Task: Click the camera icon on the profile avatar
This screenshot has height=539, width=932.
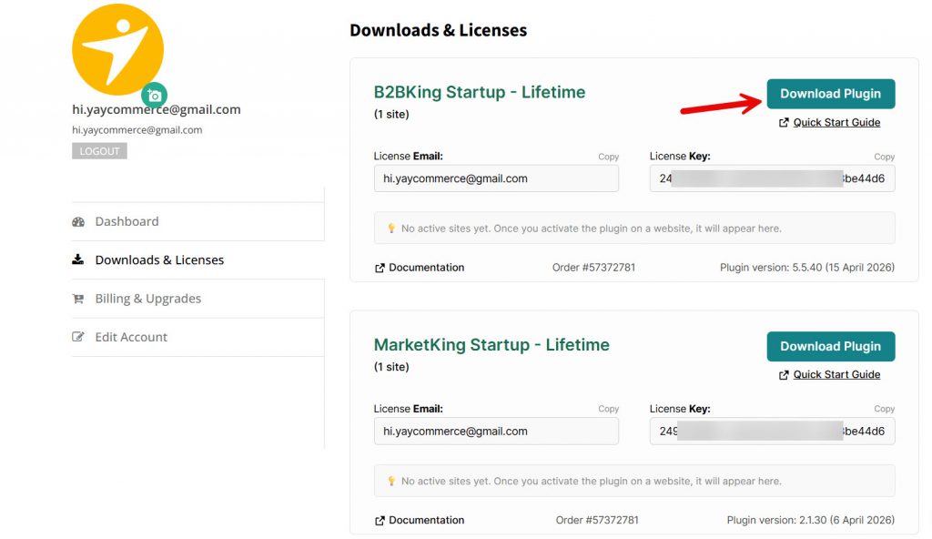Action: tap(154, 95)
